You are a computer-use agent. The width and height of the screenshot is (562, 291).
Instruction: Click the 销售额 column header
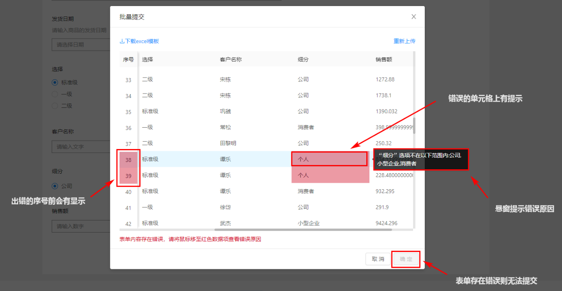384,60
